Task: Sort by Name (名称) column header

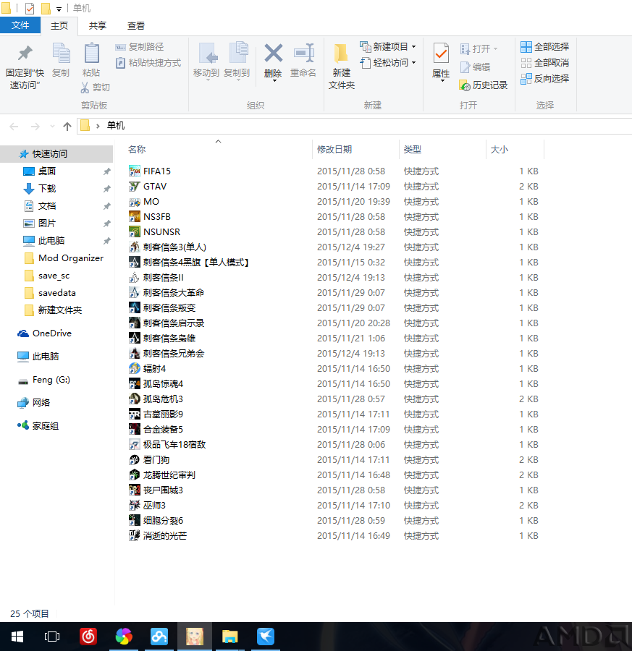Action: click(x=137, y=149)
